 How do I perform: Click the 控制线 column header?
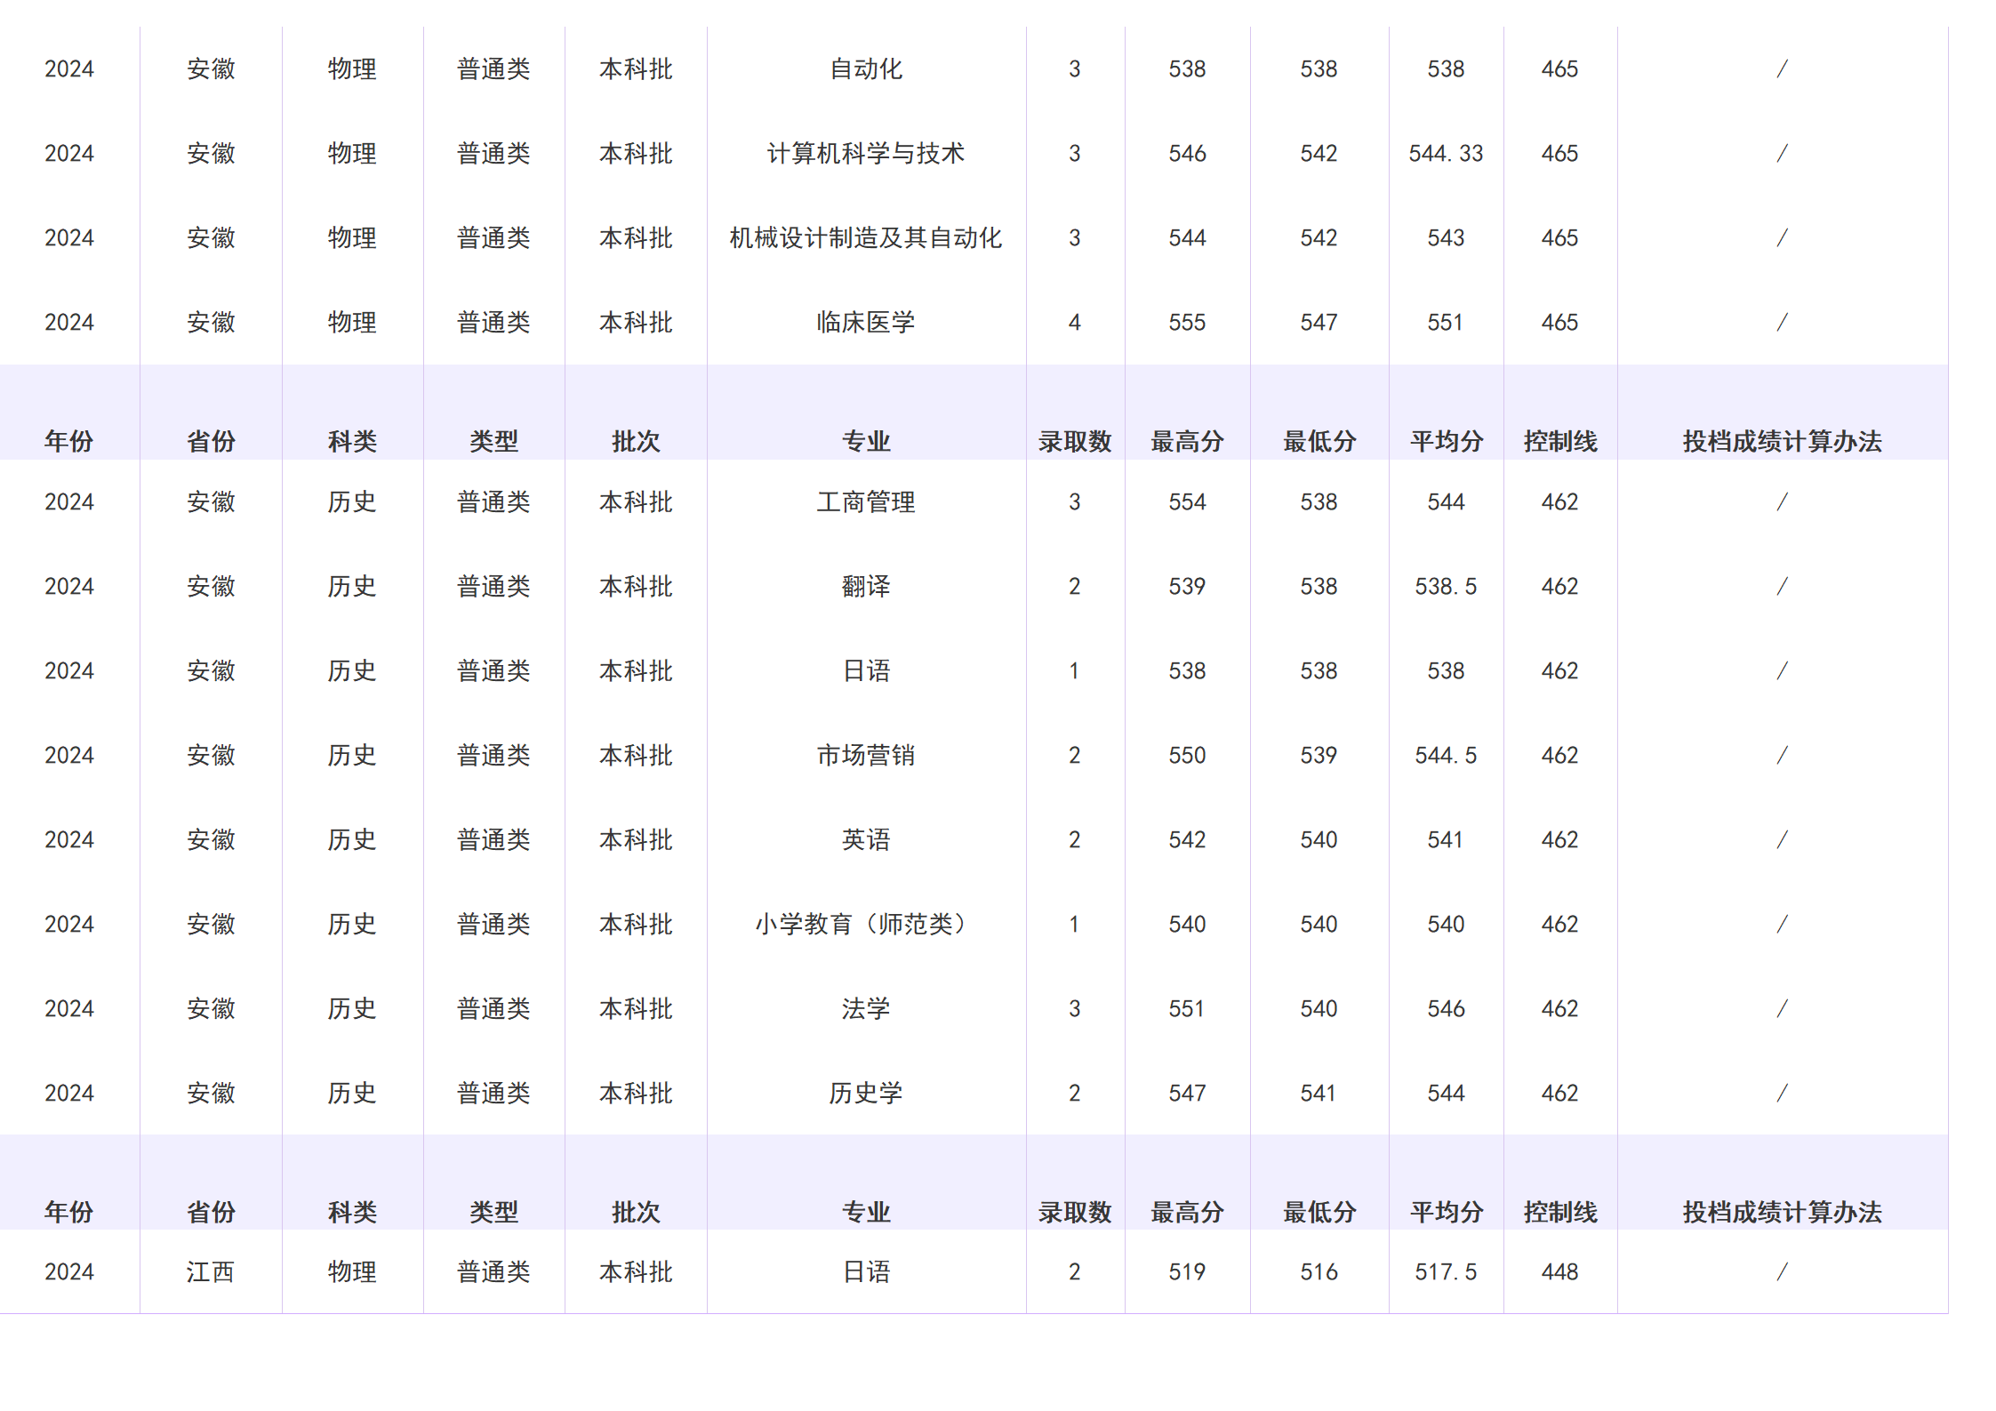(x=1559, y=437)
